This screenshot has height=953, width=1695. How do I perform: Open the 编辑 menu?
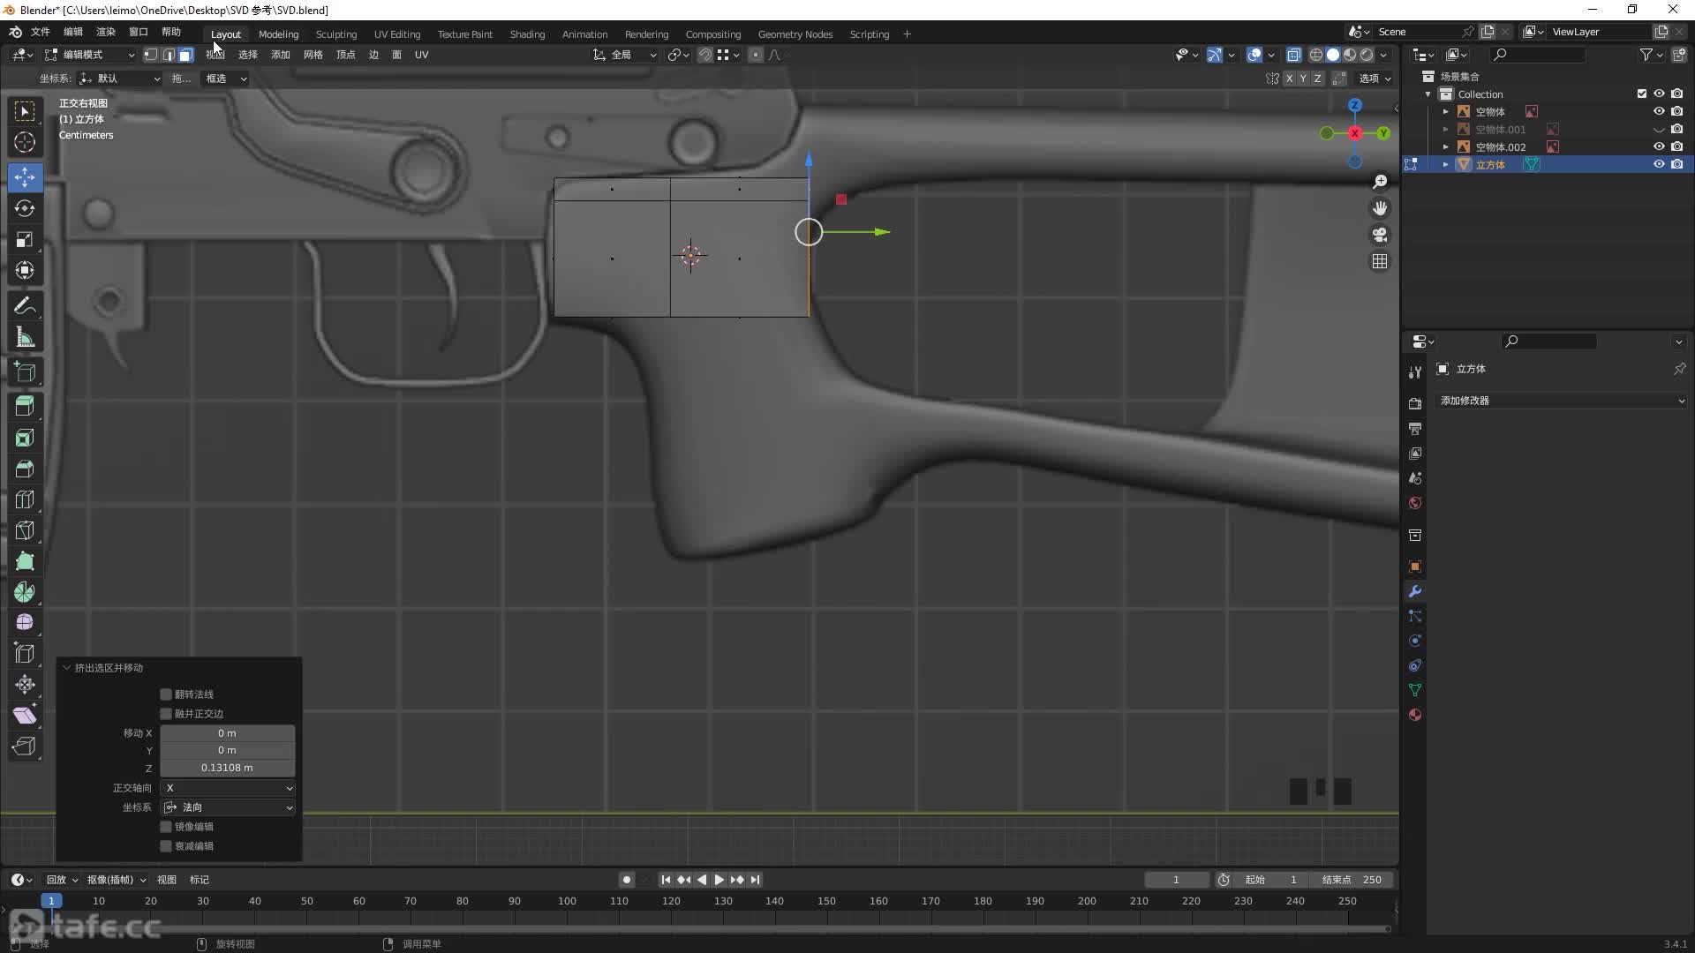(x=73, y=32)
